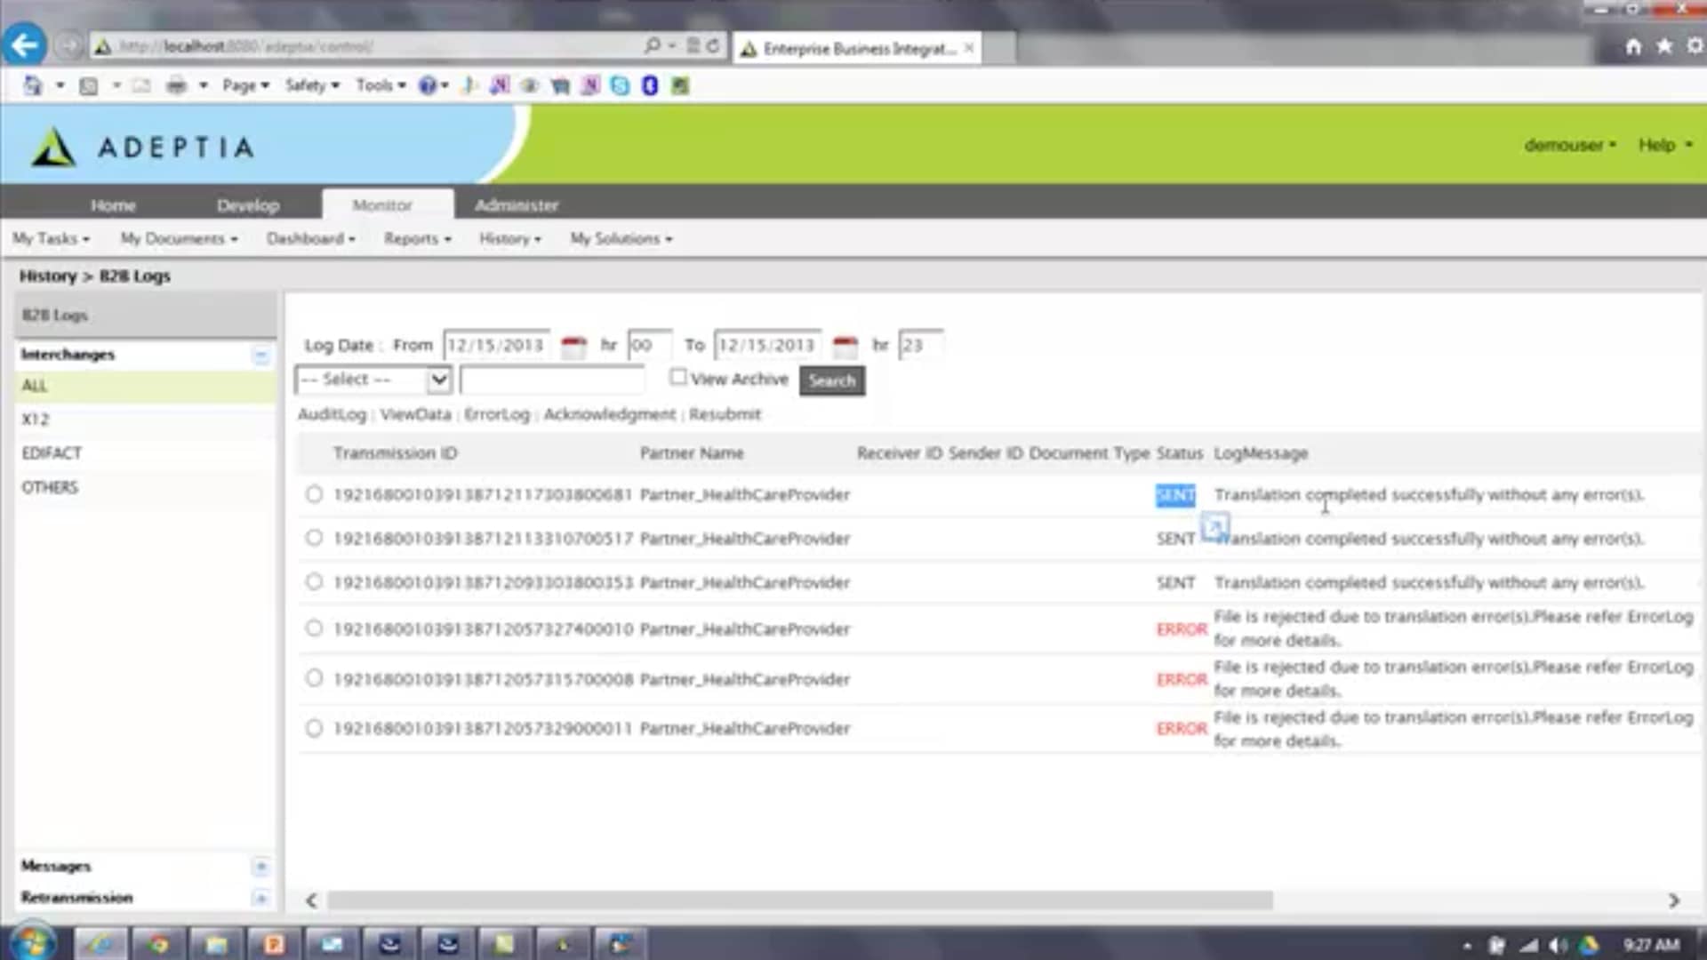Select radio for transmission ending 400010
The image size is (1707, 960).
314,628
